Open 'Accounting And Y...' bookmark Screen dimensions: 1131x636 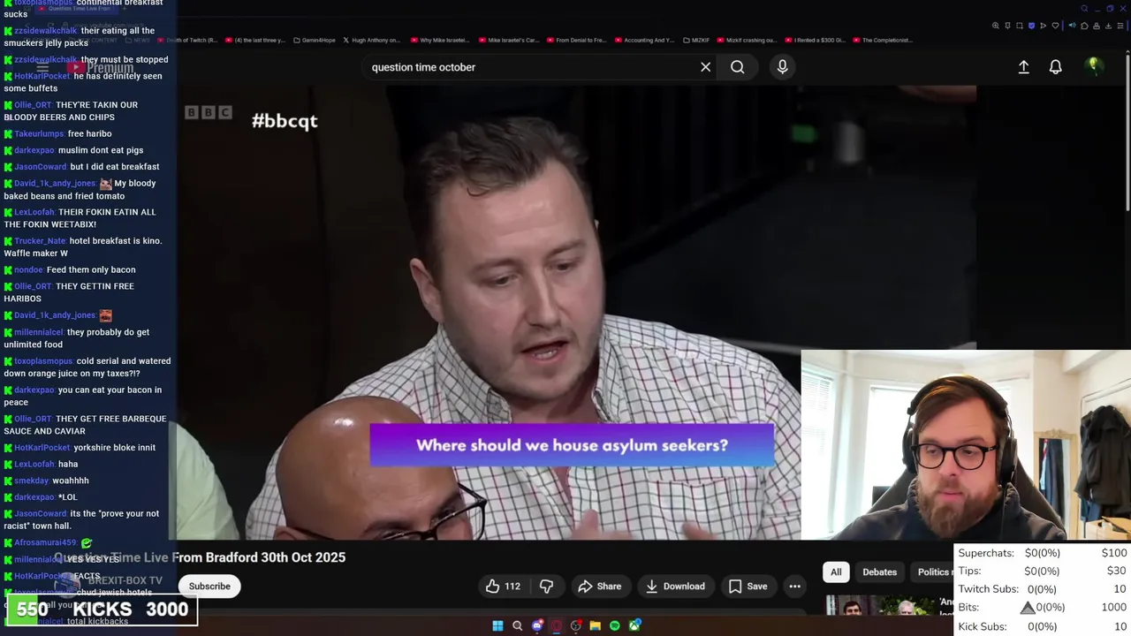click(x=644, y=40)
